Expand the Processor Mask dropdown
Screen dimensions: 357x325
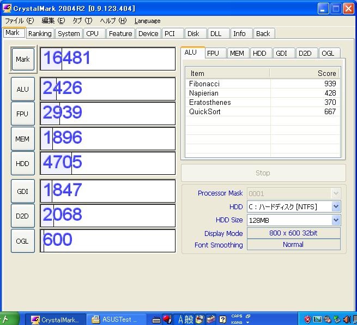[x=336, y=193]
